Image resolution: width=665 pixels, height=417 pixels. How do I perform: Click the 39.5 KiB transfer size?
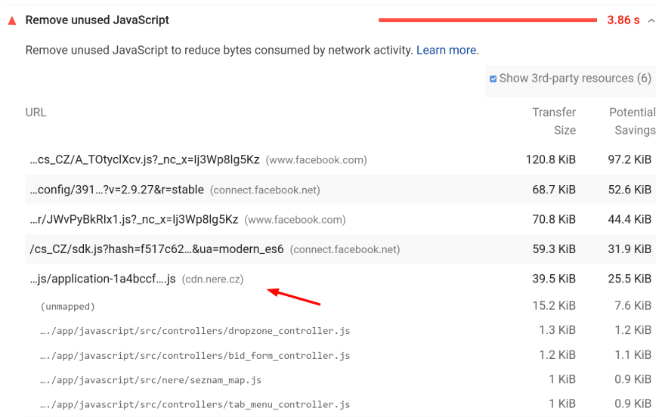pyautogui.click(x=554, y=279)
